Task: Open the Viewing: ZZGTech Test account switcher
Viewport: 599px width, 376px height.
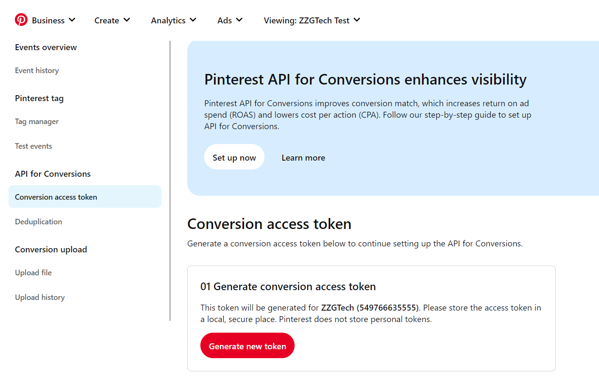Action: (312, 20)
